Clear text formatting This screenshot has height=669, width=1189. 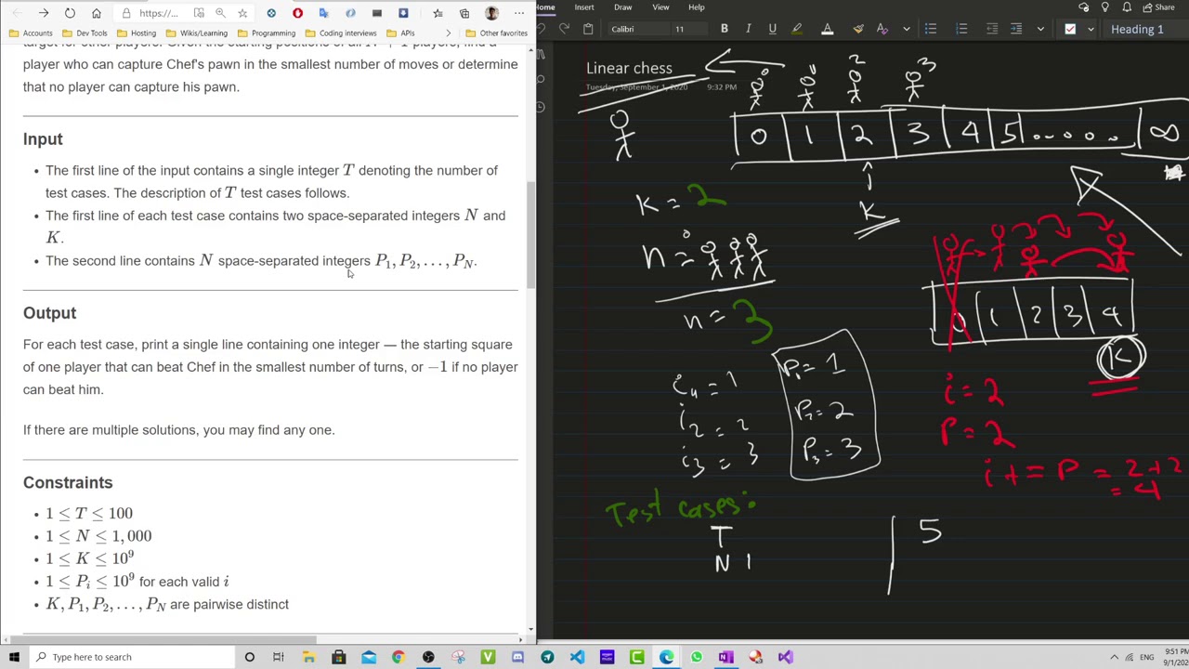(x=882, y=29)
